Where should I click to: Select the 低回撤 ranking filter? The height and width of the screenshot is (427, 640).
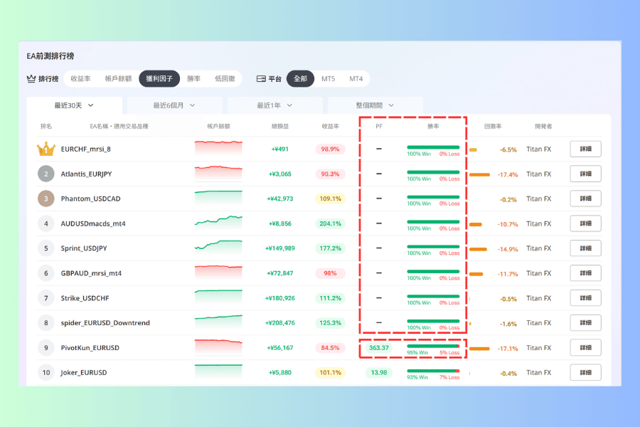[225, 78]
